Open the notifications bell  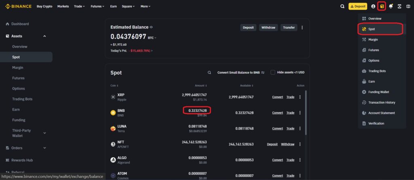(x=391, y=6)
